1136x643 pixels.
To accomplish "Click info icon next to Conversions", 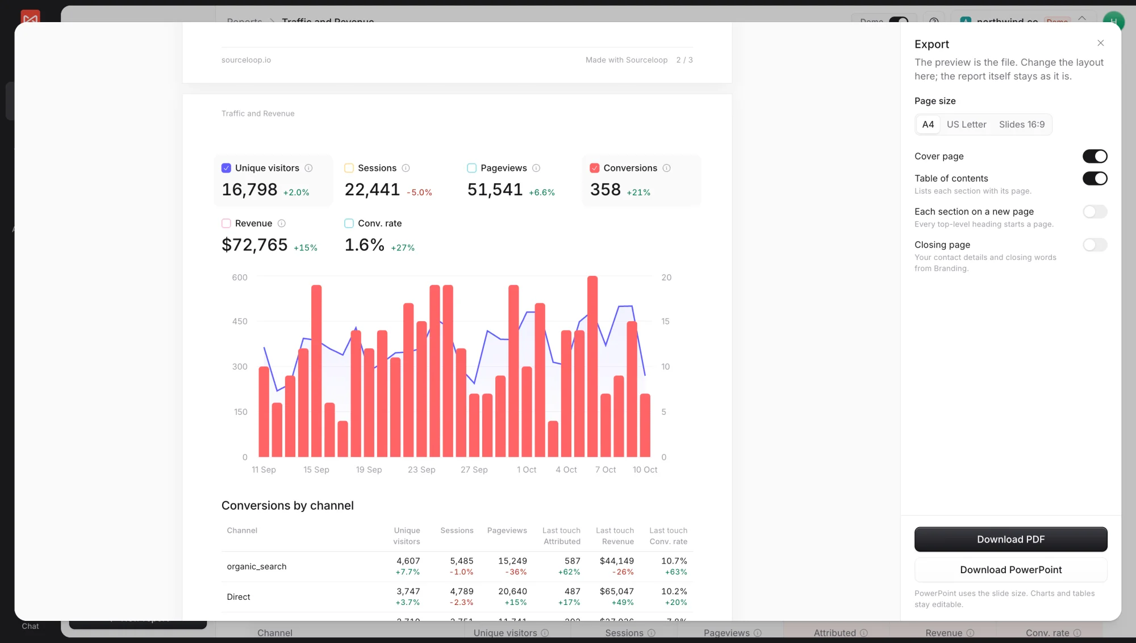I will point(667,168).
